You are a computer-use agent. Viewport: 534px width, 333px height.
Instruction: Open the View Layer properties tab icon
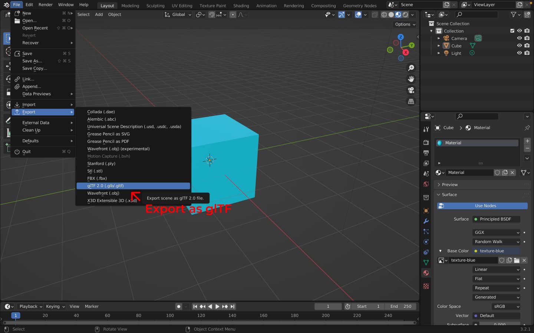pyautogui.click(x=426, y=163)
